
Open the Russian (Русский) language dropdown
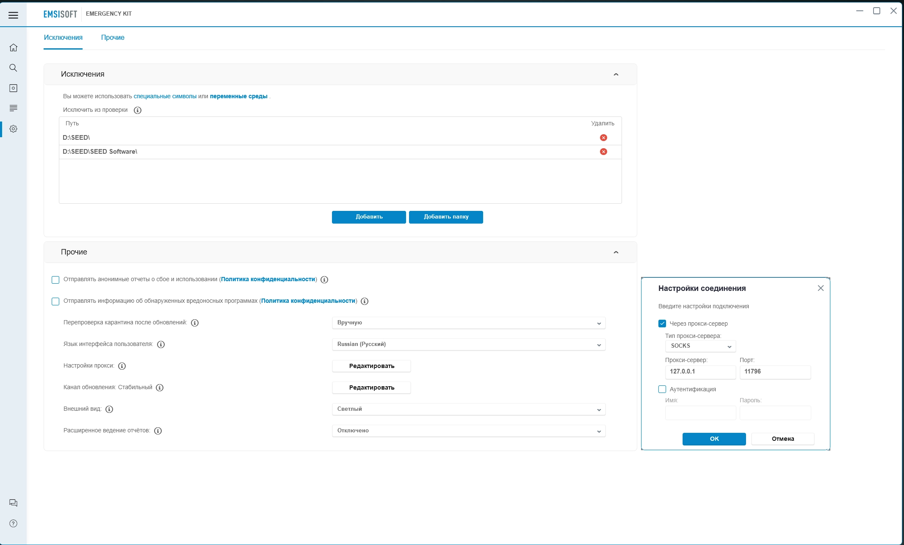469,344
